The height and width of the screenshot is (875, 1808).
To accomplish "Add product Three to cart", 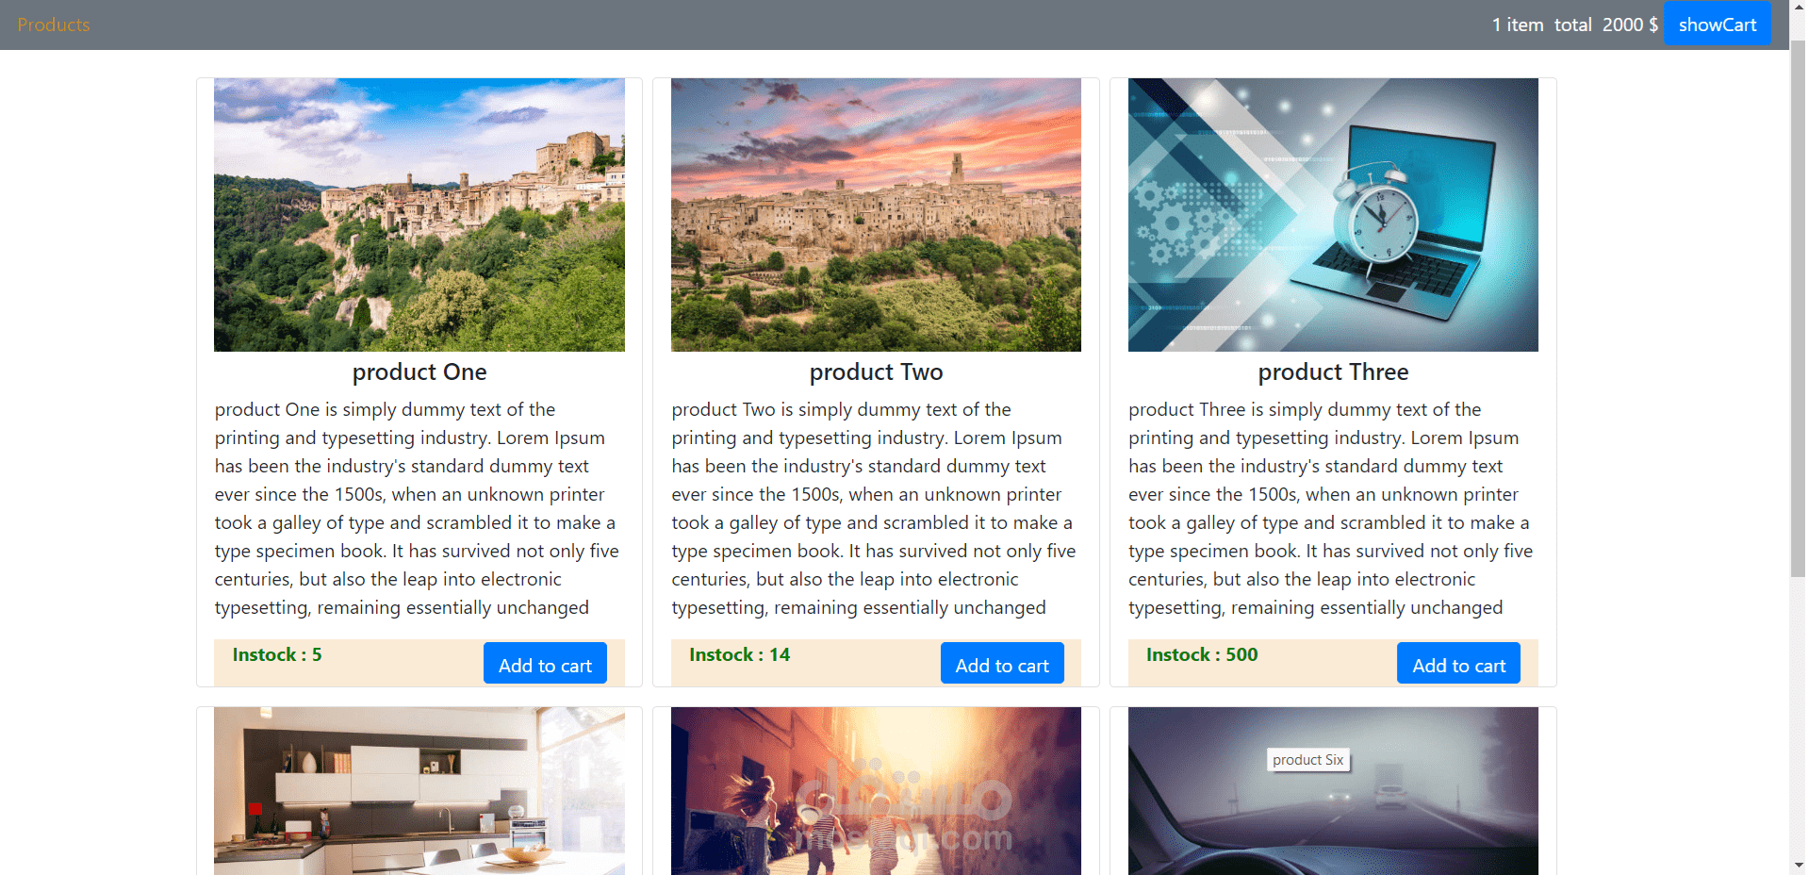I will 1458,664.
